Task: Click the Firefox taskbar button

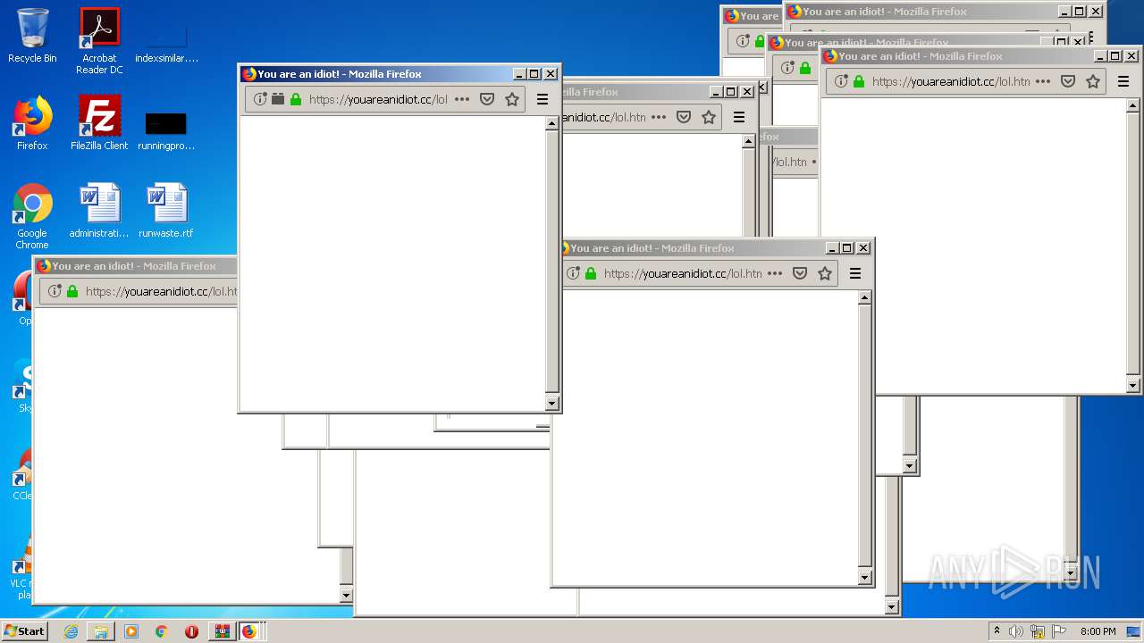Action: tap(249, 631)
